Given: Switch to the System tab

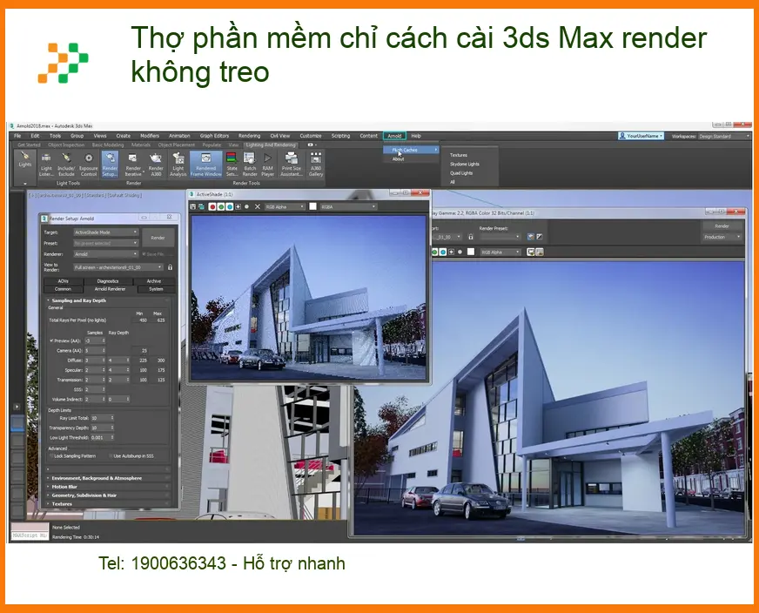Looking at the screenshot, I should coord(156,289).
